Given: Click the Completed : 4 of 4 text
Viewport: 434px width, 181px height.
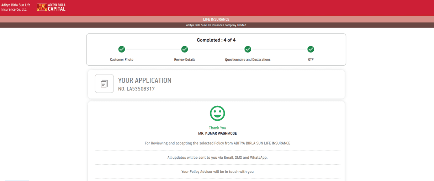Looking at the screenshot, I should click(216, 40).
